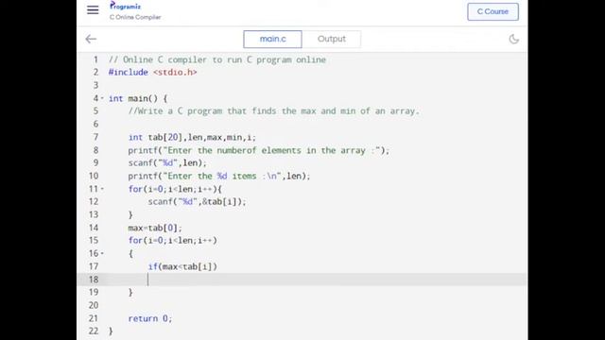The height and width of the screenshot is (340, 605).
Task: Click the comment 'Online C compiler to run C program online'
Action: click(x=217, y=59)
